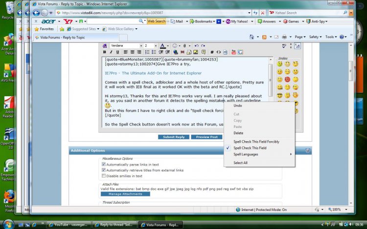Open the Page menu dropdown
The height and width of the screenshot is (229, 367).
point(300,37)
